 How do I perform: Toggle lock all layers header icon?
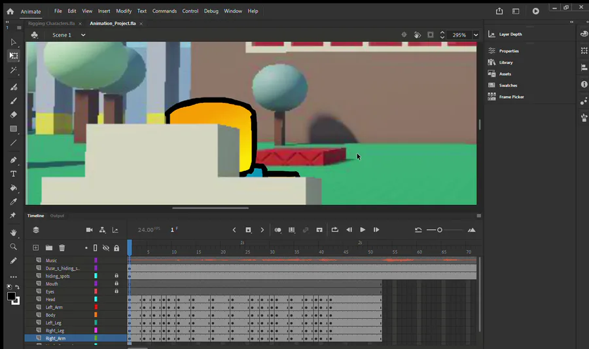(x=116, y=248)
